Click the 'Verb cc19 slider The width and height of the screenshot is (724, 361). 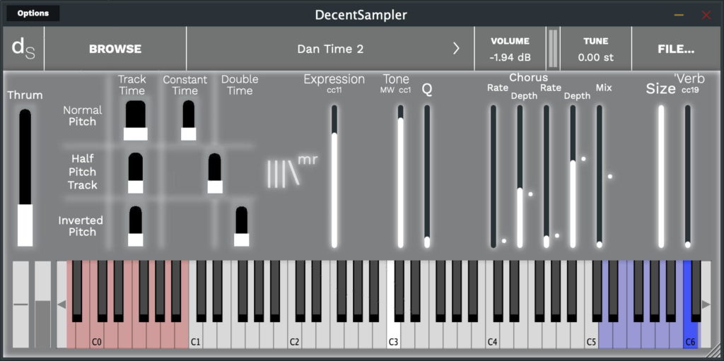click(x=687, y=177)
